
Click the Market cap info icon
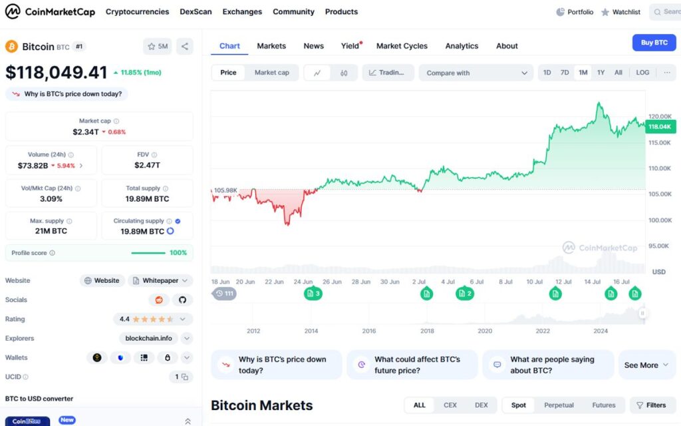click(x=116, y=121)
